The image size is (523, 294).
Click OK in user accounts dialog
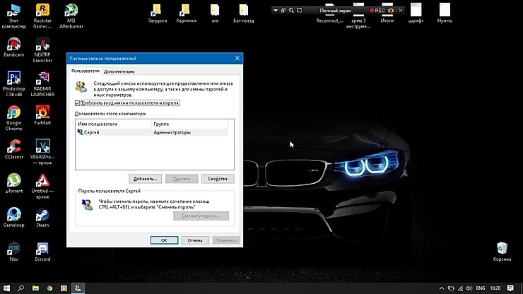pos(164,240)
